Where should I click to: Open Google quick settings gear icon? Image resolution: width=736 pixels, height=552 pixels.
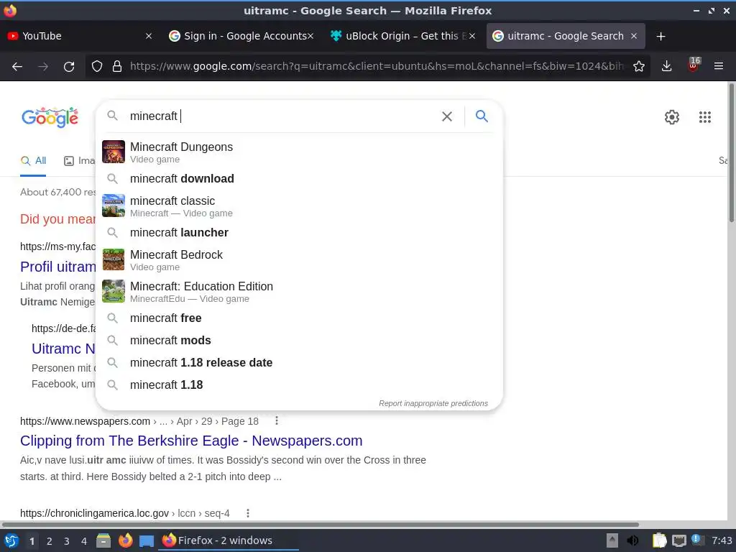point(672,117)
